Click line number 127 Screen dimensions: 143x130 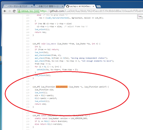pyautogui.click(x=28, y=87)
